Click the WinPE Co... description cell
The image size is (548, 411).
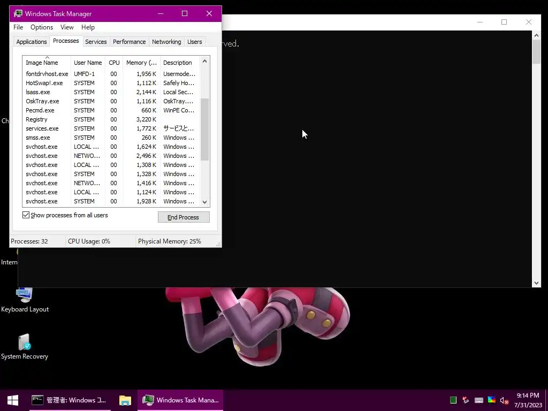point(179,110)
